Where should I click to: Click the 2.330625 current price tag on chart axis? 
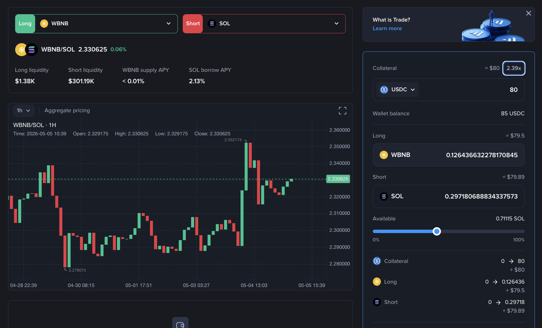click(x=338, y=179)
